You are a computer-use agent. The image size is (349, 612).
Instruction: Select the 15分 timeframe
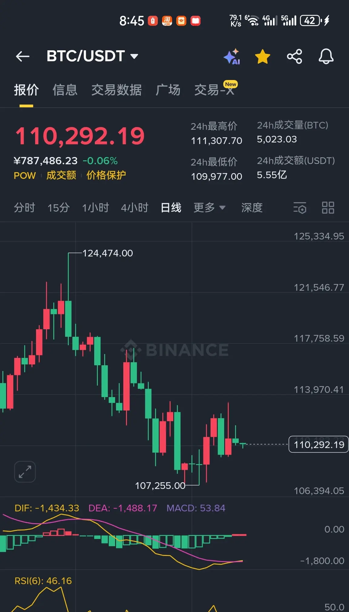click(58, 208)
